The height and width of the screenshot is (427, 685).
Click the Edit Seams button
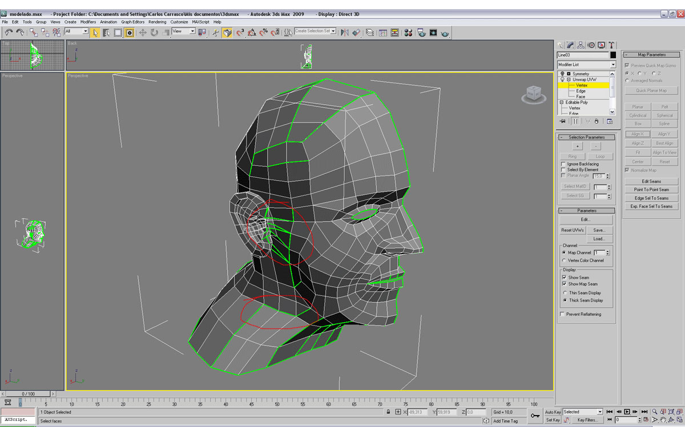click(651, 181)
